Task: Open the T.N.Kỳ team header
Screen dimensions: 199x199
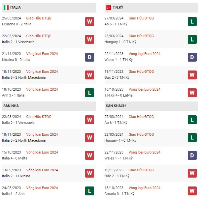Action: (119, 7)
